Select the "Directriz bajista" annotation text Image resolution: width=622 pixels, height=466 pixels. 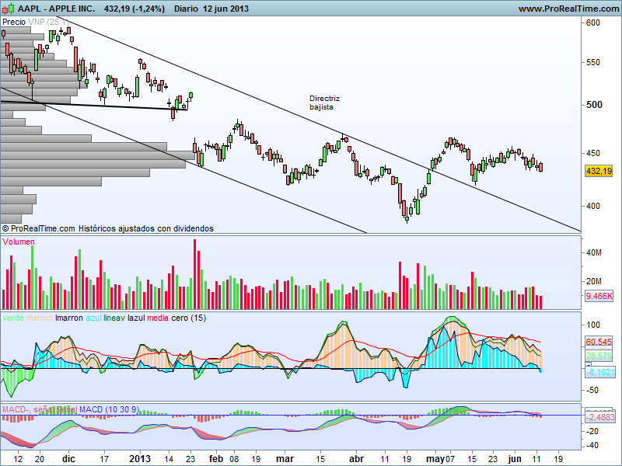(324, 103)
